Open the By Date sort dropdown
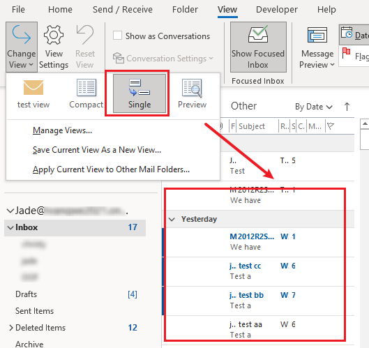This screenshot has height=348, width=369. tap(314, 107)
